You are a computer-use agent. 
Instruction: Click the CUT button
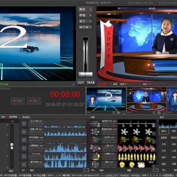click(81, 83)
